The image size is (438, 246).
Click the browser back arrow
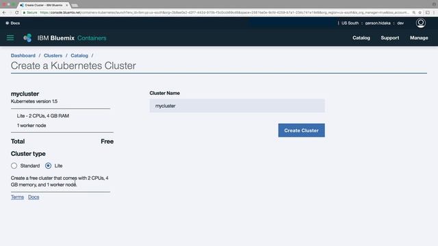(4, 12)
